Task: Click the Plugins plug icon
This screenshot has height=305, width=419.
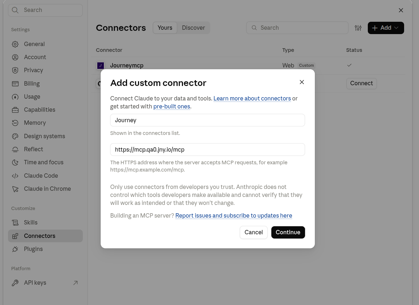Action: 15,249
